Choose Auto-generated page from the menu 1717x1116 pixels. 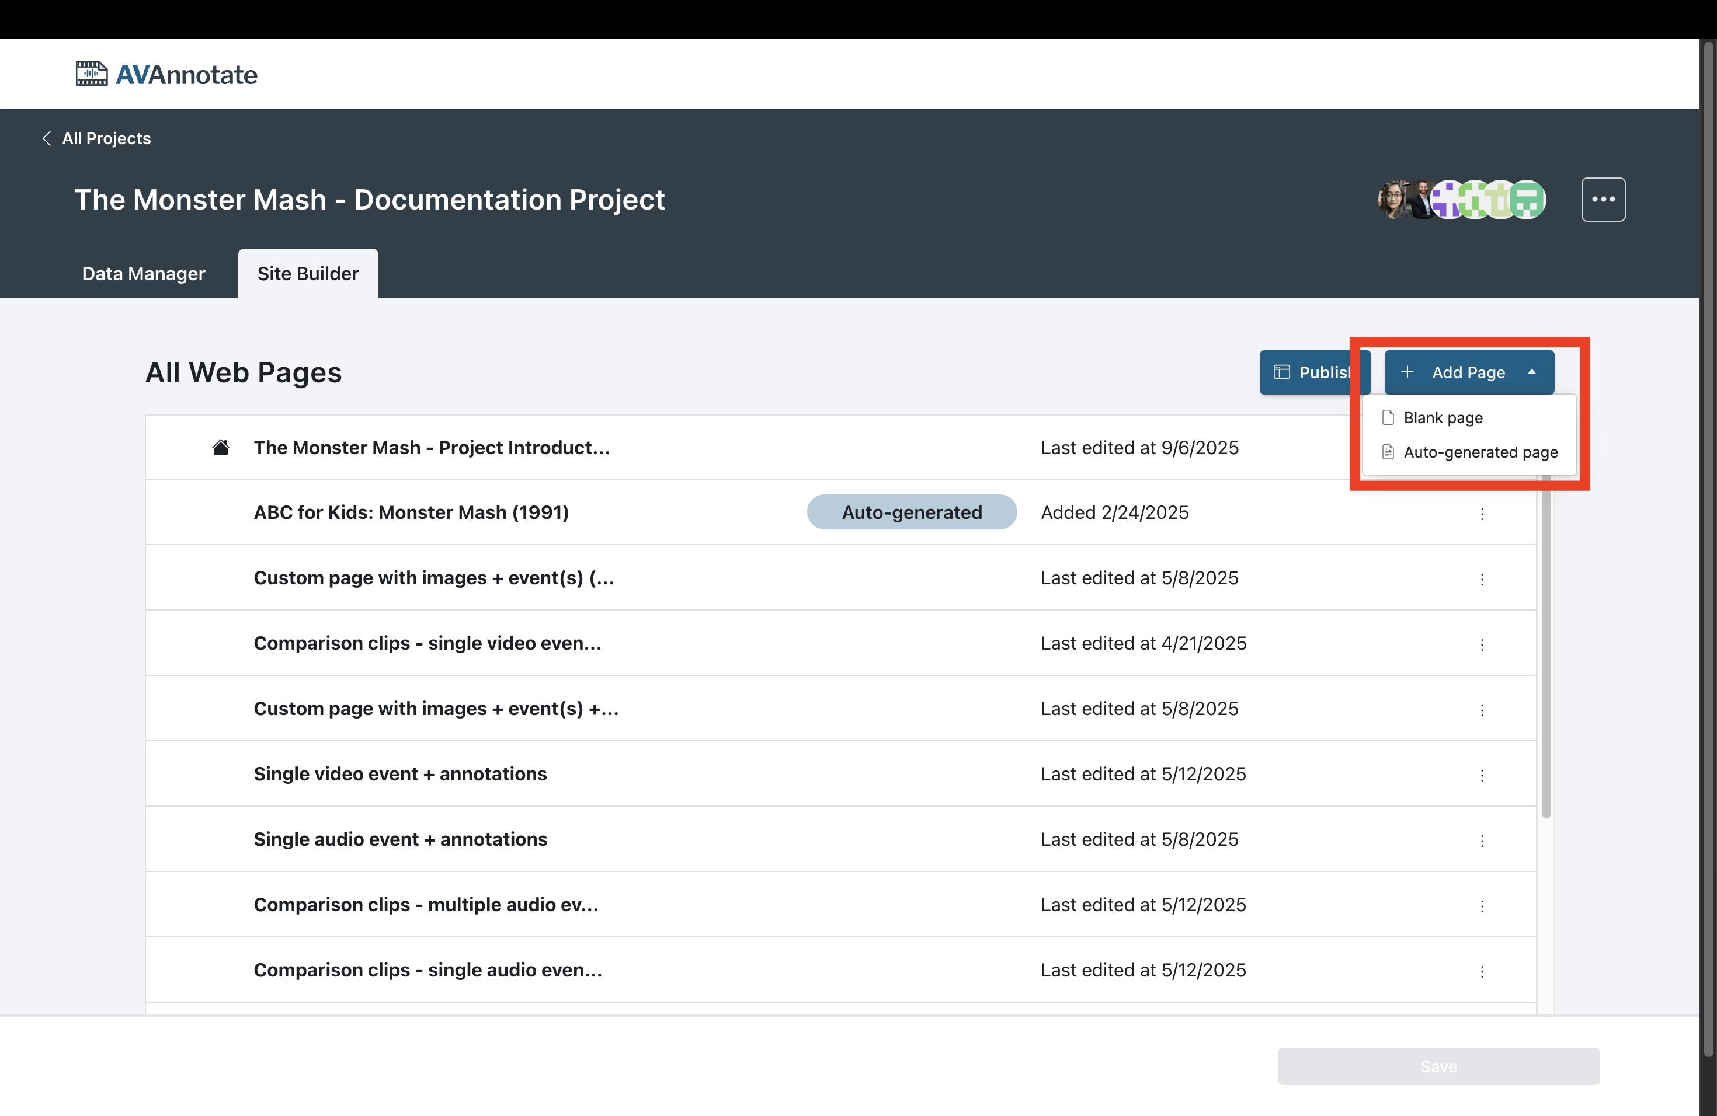1480,452
